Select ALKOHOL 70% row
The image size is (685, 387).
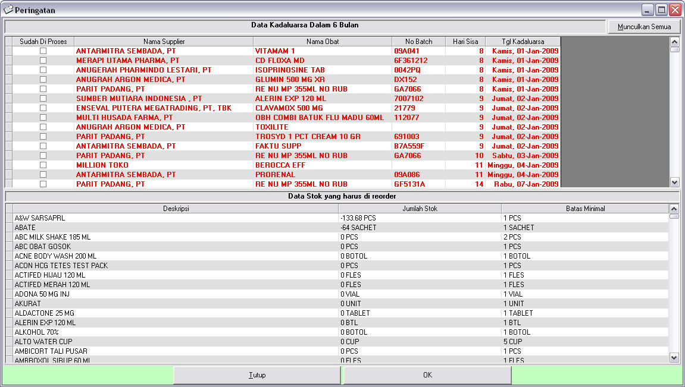click(x=341, y=332)
